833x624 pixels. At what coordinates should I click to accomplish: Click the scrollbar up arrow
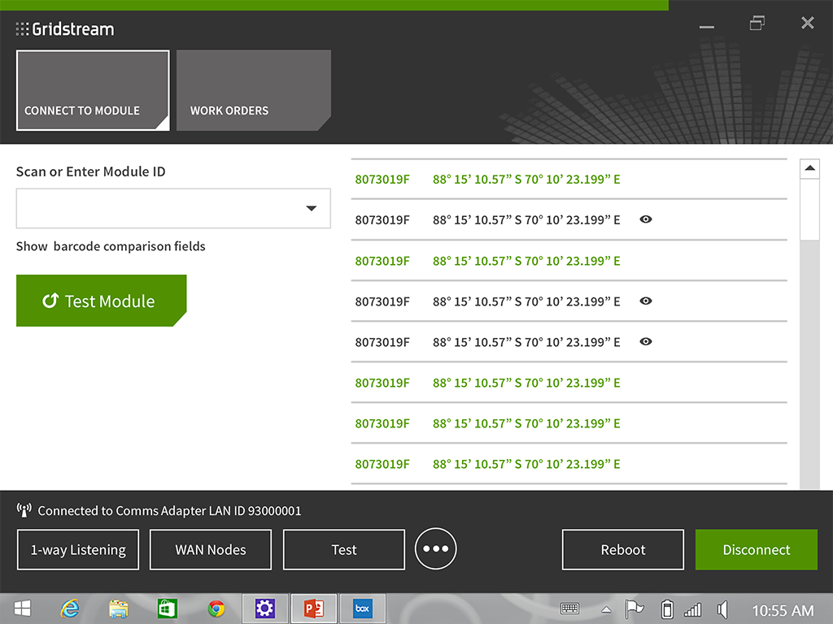click(809, 169)
